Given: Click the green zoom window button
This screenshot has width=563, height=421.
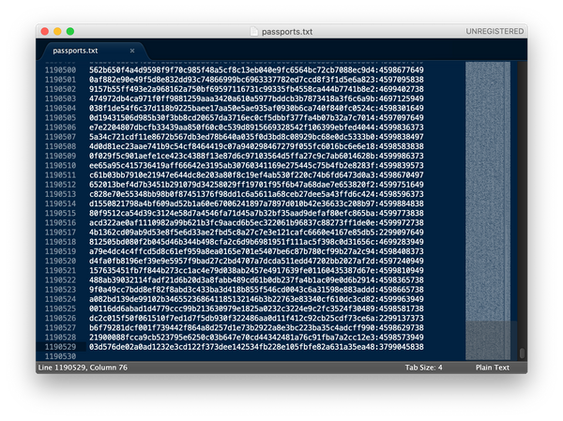Looking at the screenshot, I should click(70, 32).
